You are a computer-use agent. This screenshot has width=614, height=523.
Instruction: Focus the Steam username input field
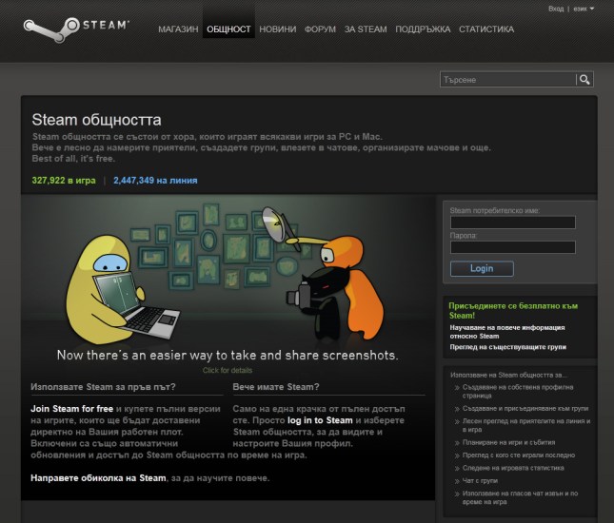[x=512, y=223]
